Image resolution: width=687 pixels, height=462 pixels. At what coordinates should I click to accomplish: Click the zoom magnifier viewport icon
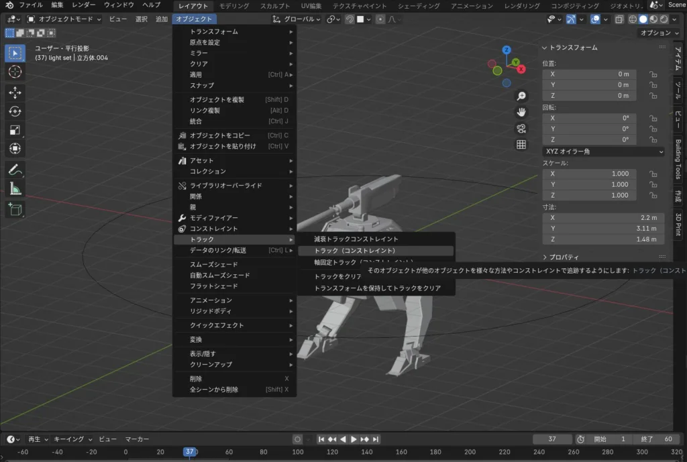[521, 96]
